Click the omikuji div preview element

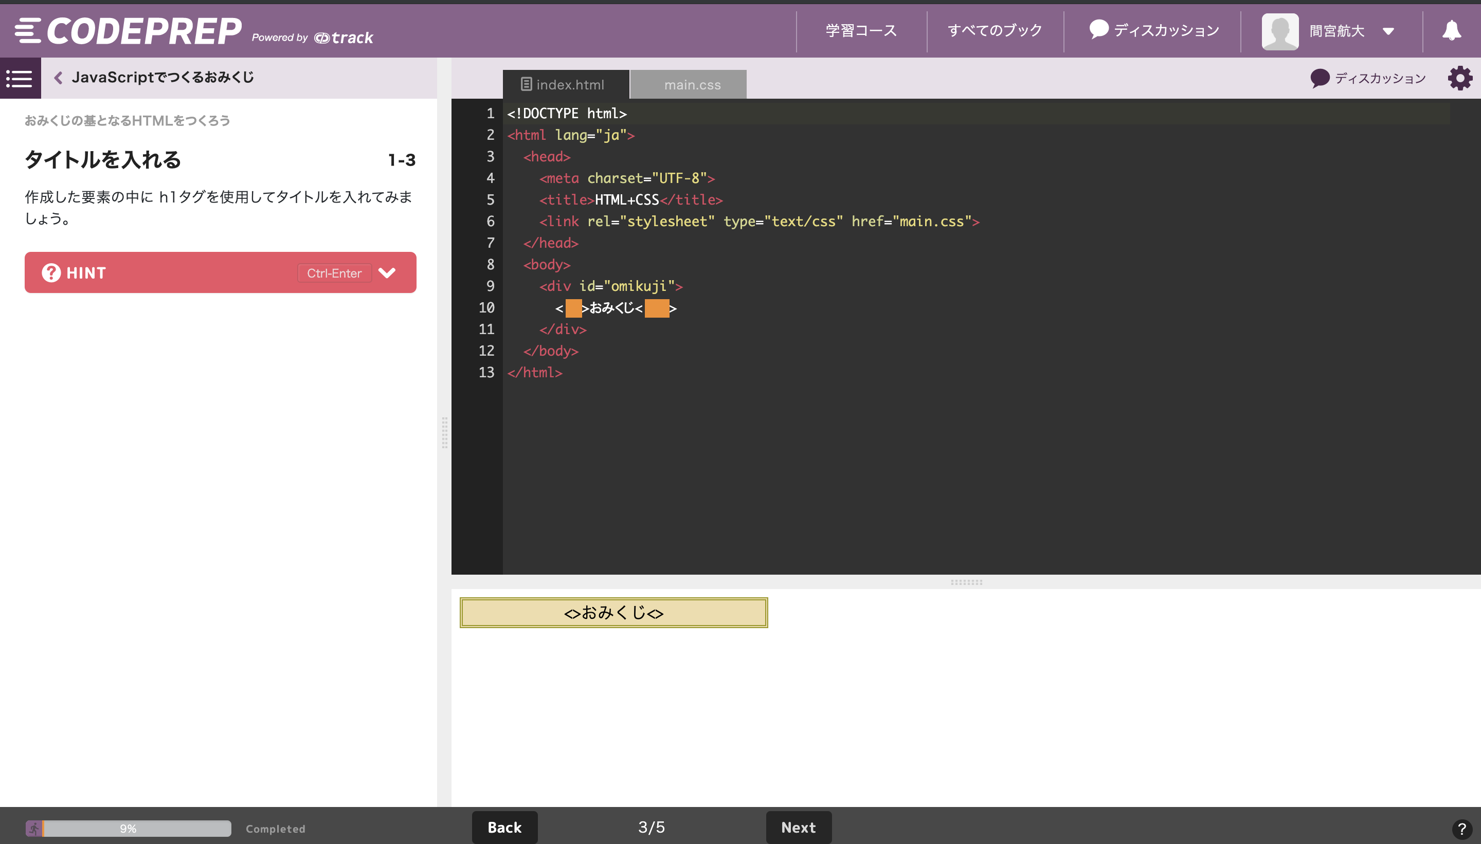pos(612,612)
